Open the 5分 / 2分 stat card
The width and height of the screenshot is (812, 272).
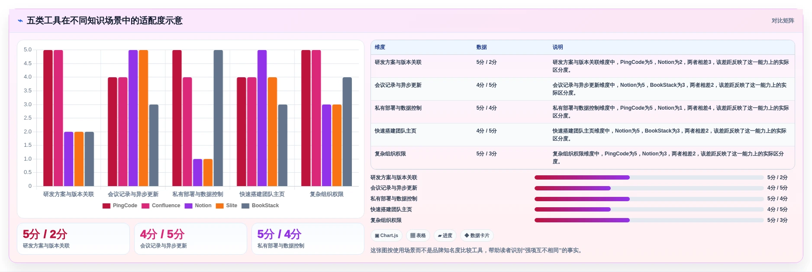(x=73, y=239)
